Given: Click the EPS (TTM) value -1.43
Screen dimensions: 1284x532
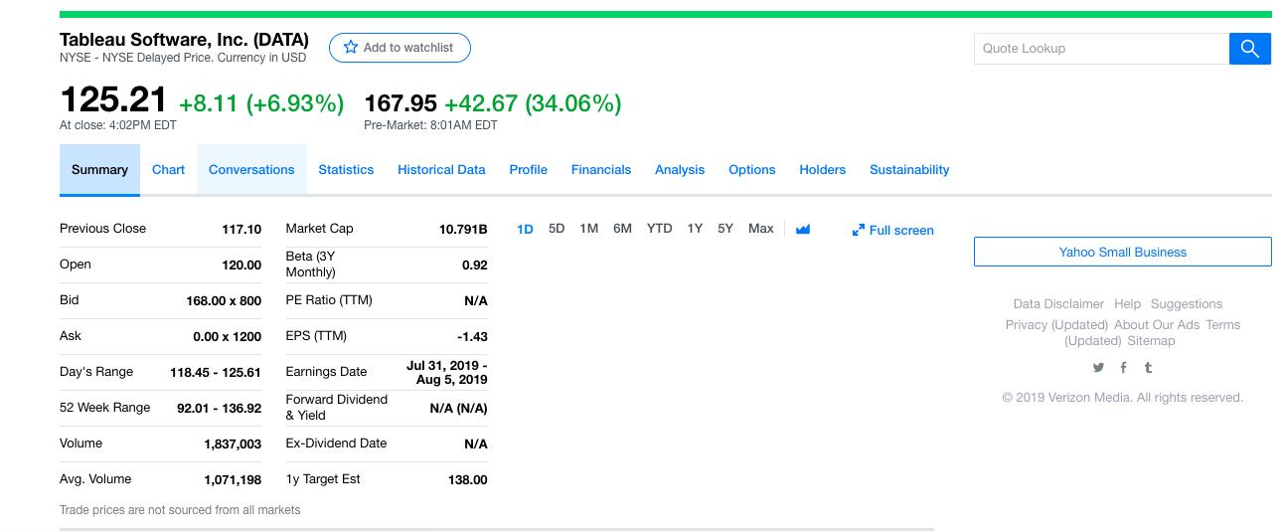Looking at the screenshot, I should pos(472,336).
